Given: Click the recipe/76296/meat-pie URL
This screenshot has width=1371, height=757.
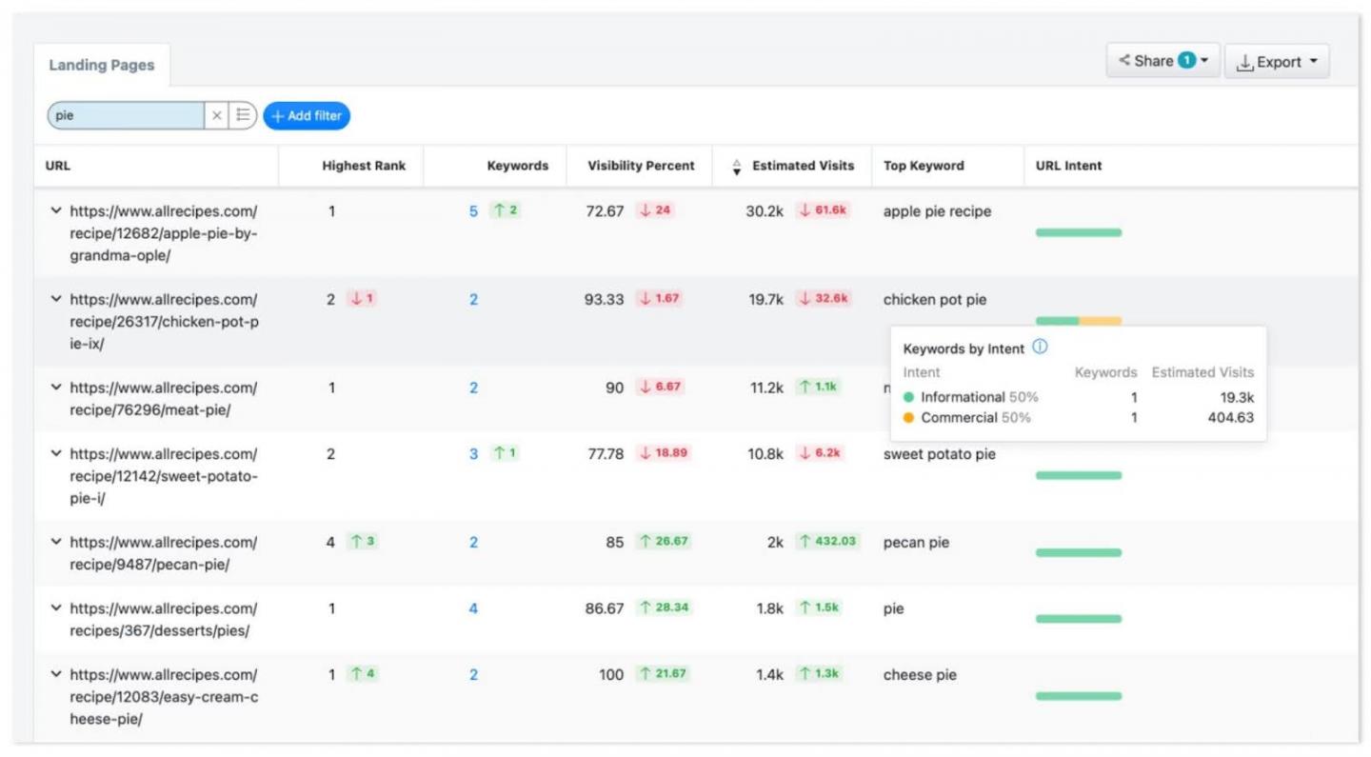Looking at the screenshot, I should (164, 399).
